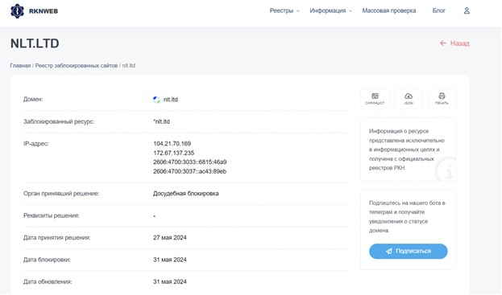Select IP address 172.67.137.235
The width and height of the screenshot is (502, 295).
pos(173,153)
